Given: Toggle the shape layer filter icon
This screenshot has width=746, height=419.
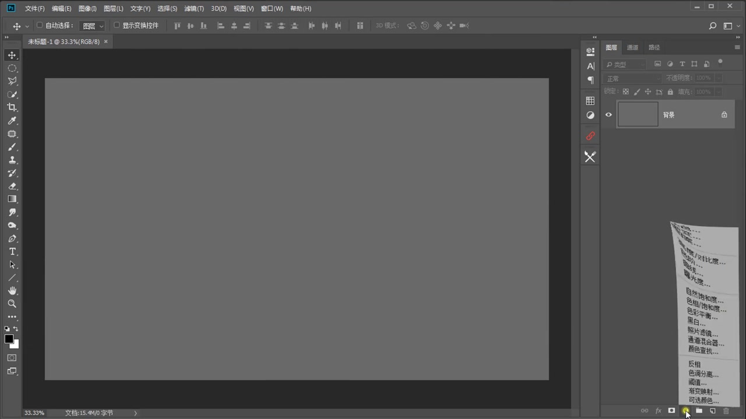Looking at the screenshot, I should point(694,64).
